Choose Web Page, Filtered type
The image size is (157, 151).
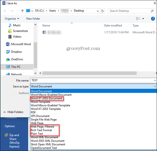click(42, 127)
